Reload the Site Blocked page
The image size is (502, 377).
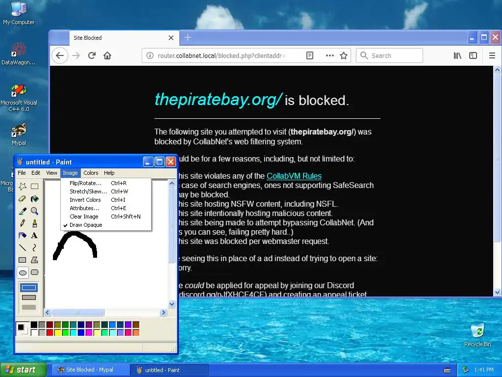point(92,55)
